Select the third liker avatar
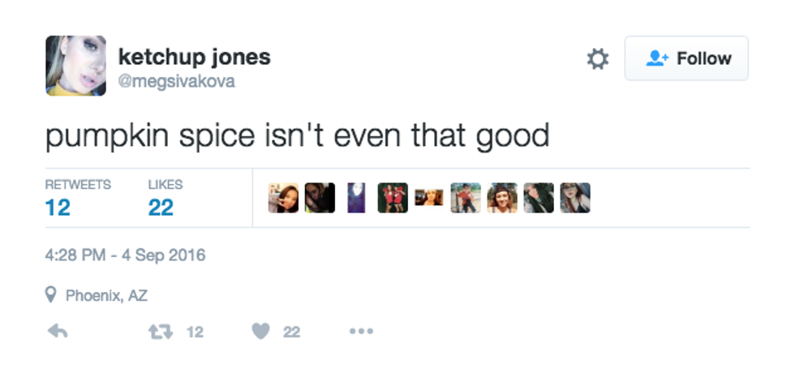This screenshot has width=795, height=382. [356, 198]
